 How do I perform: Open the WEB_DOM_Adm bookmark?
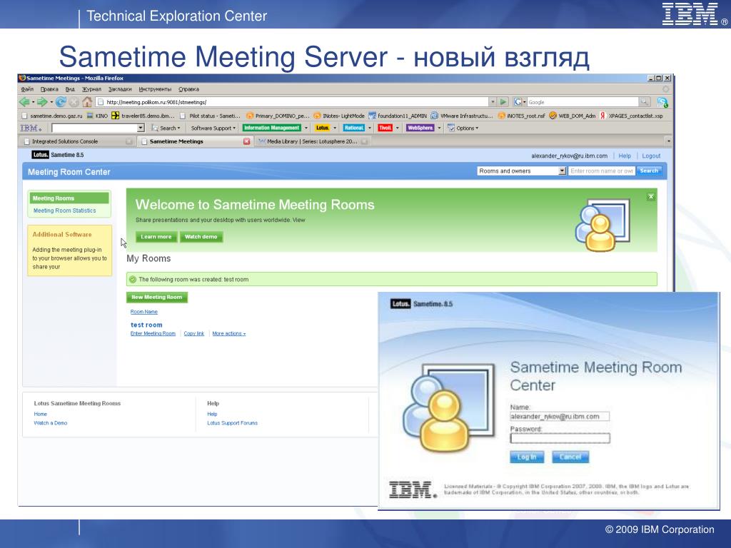pos(572,116)
